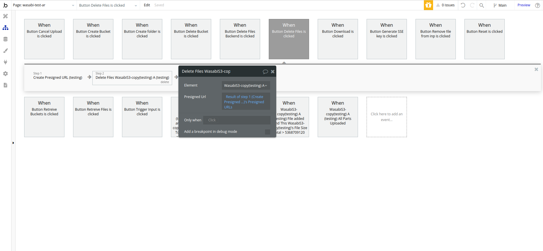Open the Logs document icon in sidebar

coord(5,85)
